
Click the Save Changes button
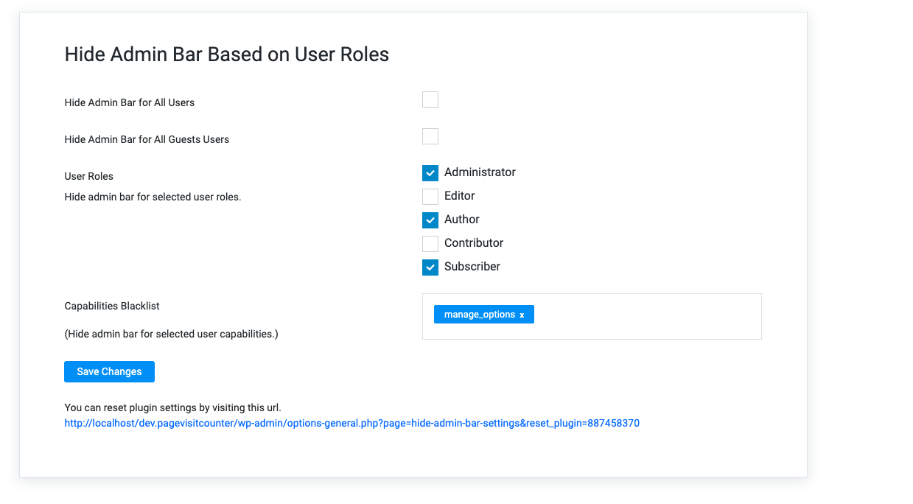tap(109, 371)
